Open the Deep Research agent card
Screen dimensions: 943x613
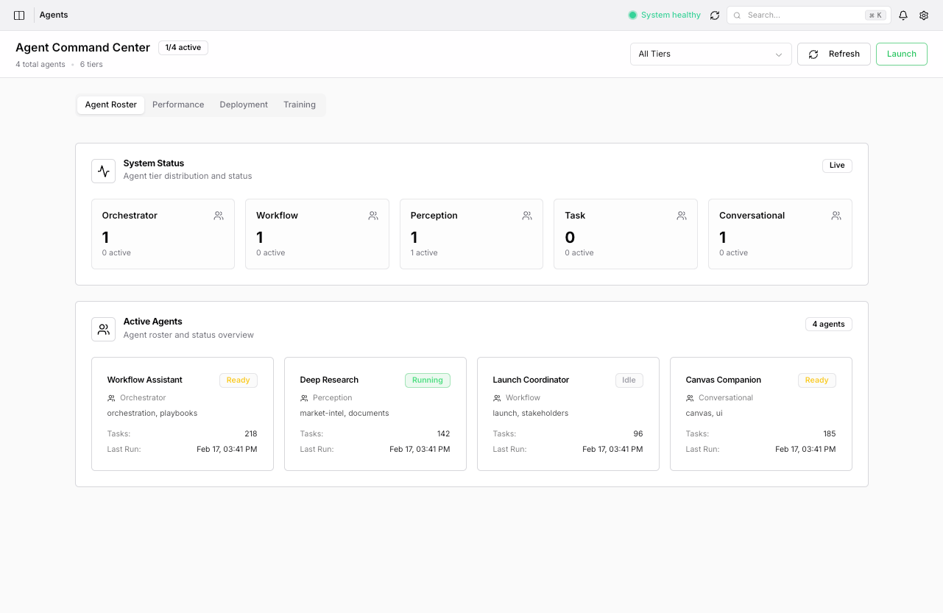(x=375, y=414)
